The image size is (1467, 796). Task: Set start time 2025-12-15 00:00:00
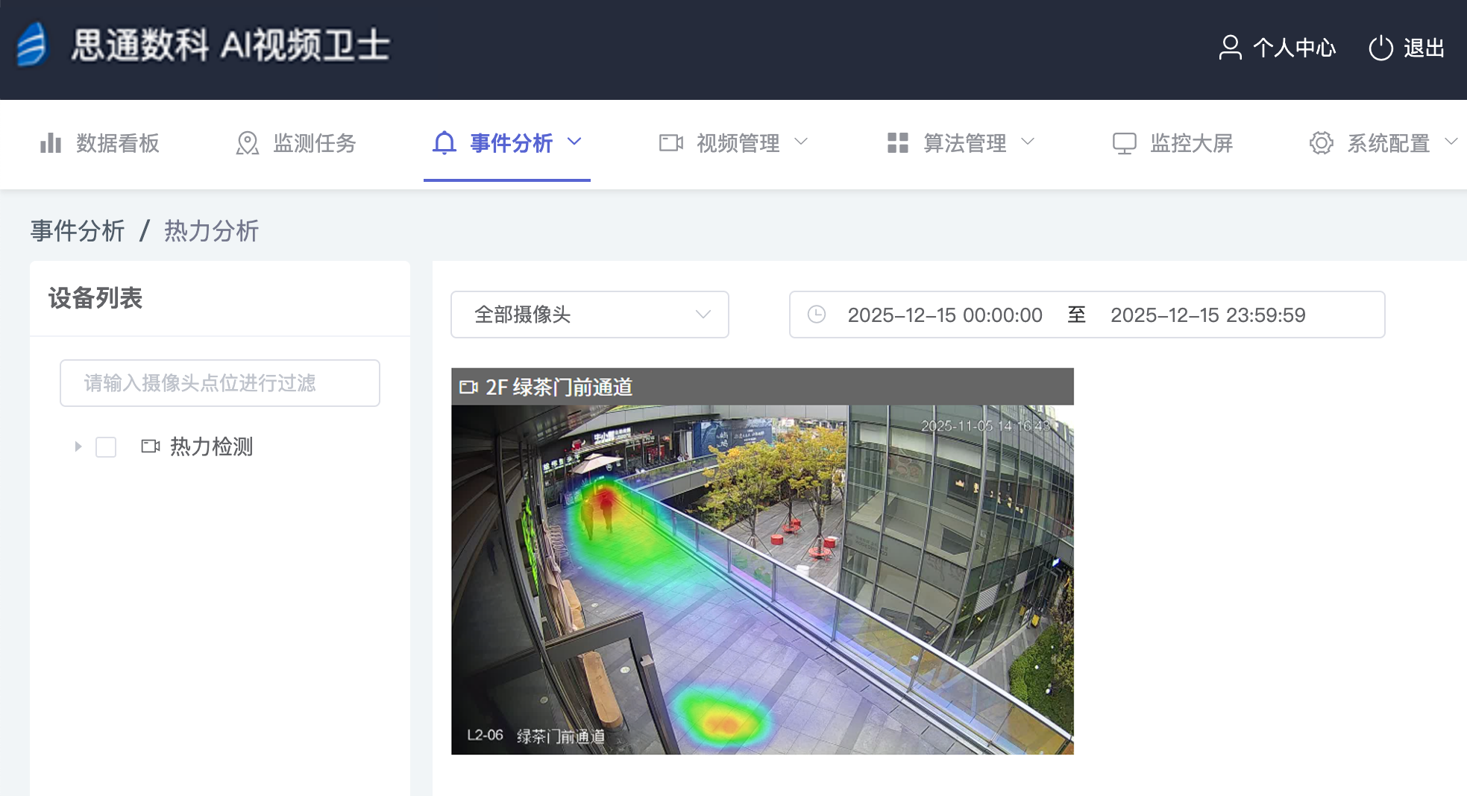click(x=945, y=315)
